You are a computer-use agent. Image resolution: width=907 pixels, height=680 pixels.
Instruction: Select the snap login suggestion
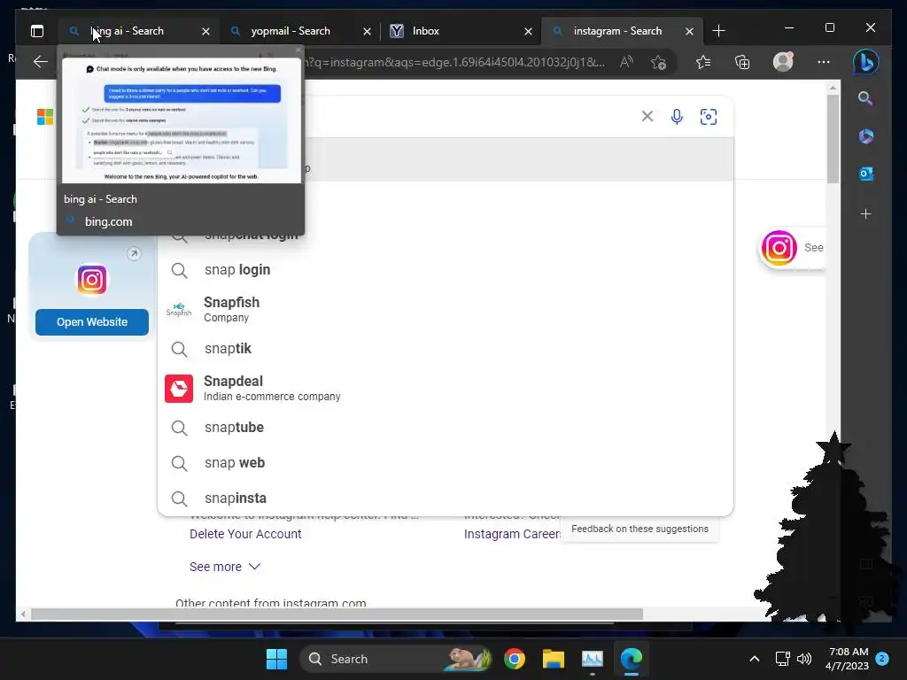point(446,270)
